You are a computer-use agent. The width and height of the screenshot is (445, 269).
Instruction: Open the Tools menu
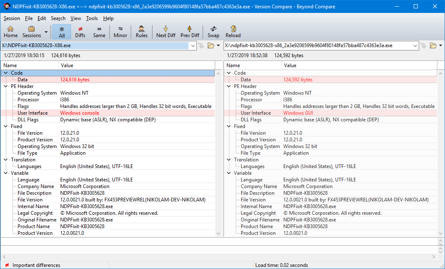[92, 18]
